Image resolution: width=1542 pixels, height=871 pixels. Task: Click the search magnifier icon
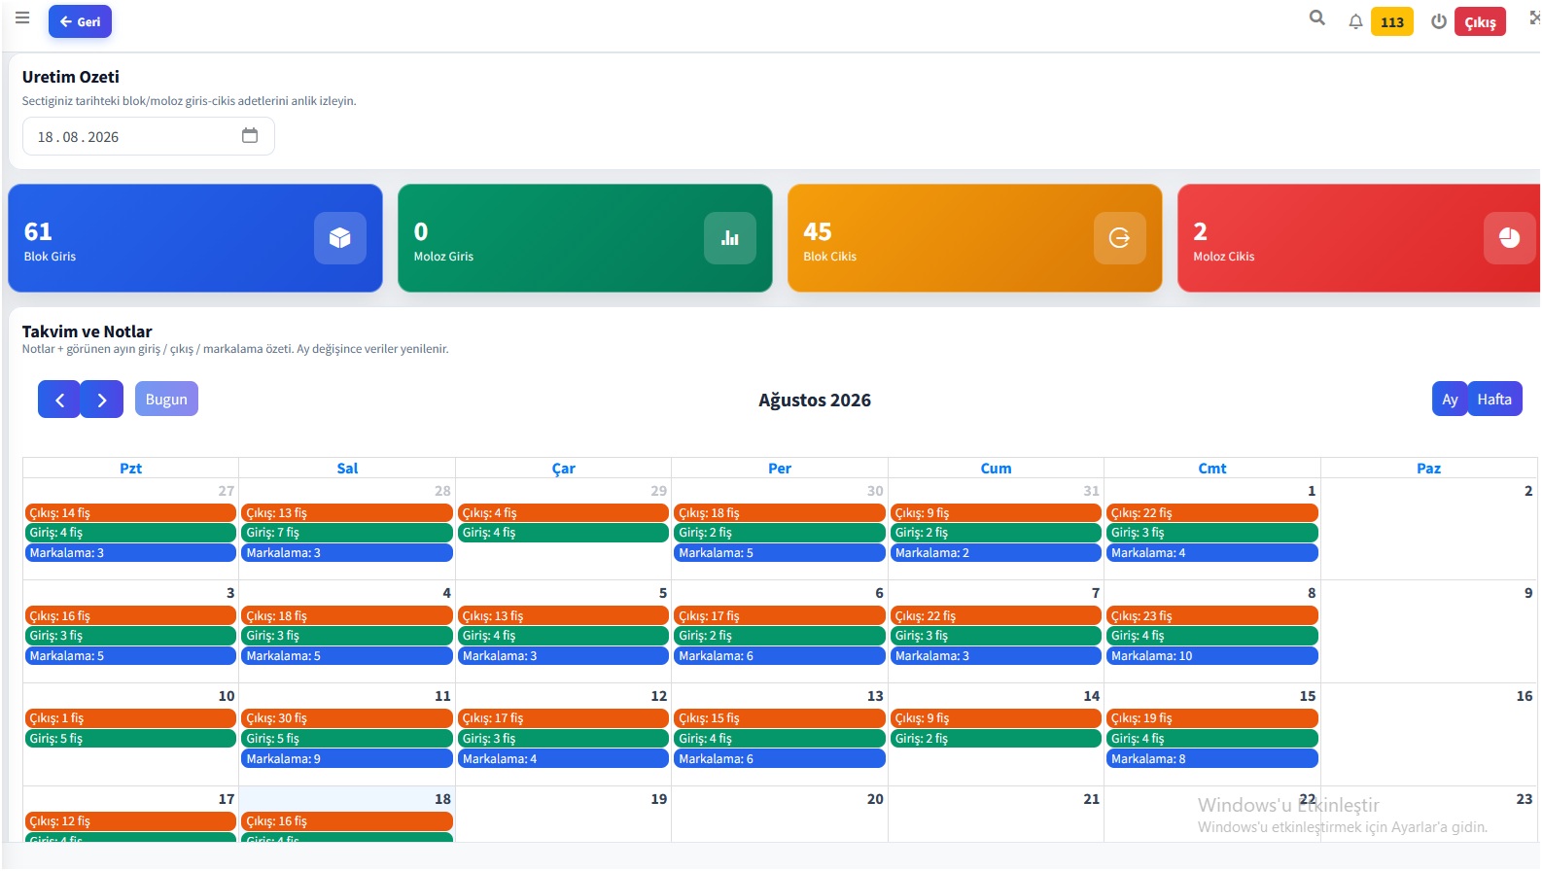pyautogui.click(x=1317, y=17)
